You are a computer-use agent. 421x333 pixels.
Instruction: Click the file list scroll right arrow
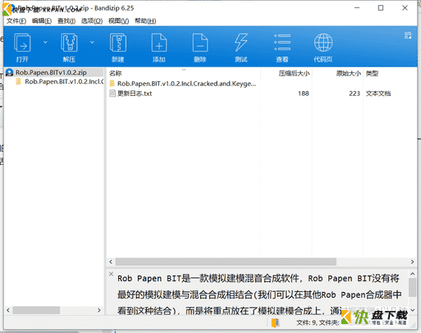click(412, 262)
